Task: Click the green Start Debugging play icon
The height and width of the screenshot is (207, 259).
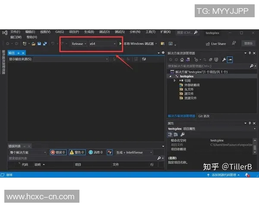Action: point(121,44)
